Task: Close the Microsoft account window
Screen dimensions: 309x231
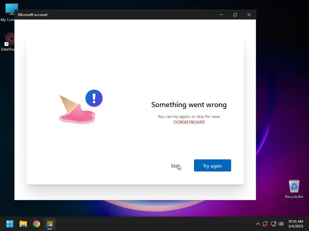Action: point(249,15)
